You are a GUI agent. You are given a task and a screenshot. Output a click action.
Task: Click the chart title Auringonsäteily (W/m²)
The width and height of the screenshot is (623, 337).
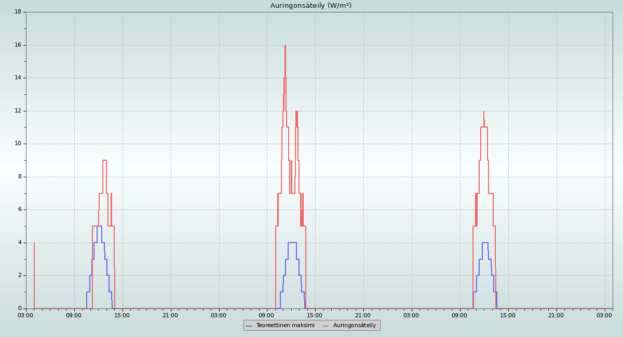[x=310, y=6]
